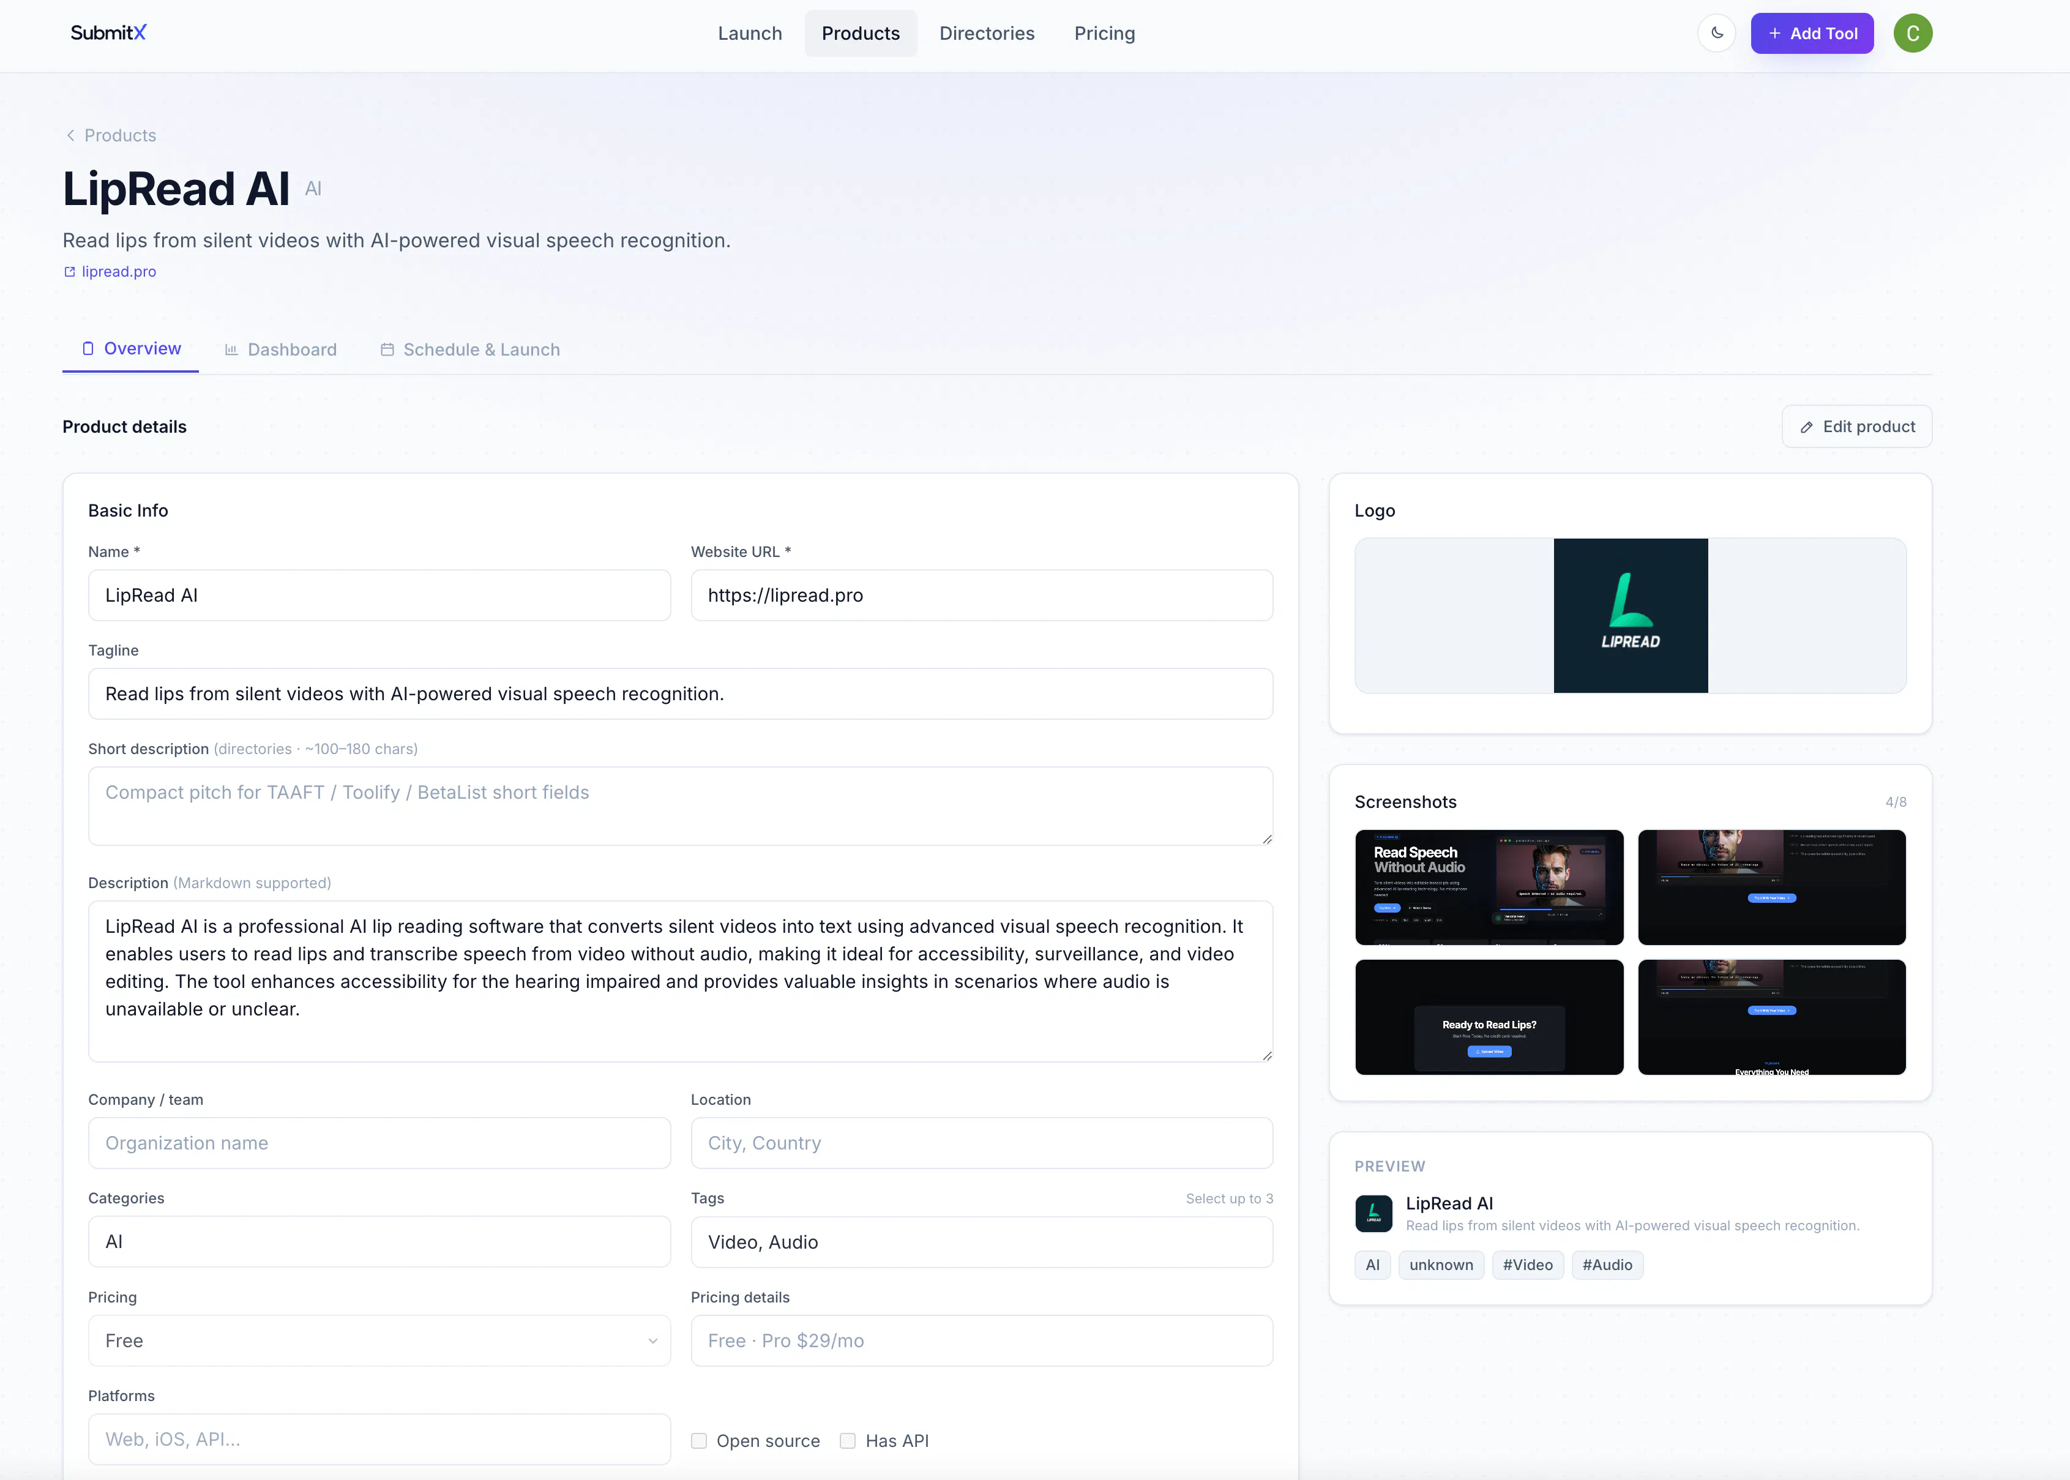Click the Tags field with Video, Audio
Viewport: 2070px width, 1480px height.
[981, 1242]
